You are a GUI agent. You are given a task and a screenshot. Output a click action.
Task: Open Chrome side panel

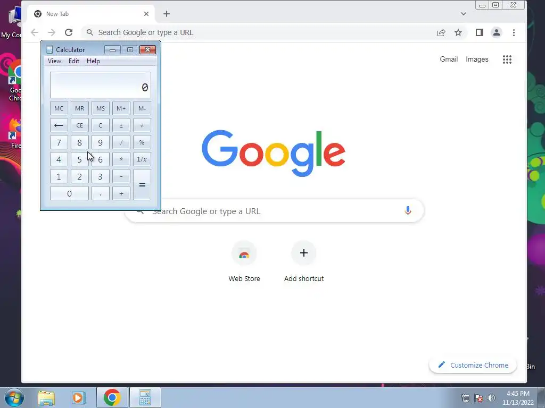[480, 32]
